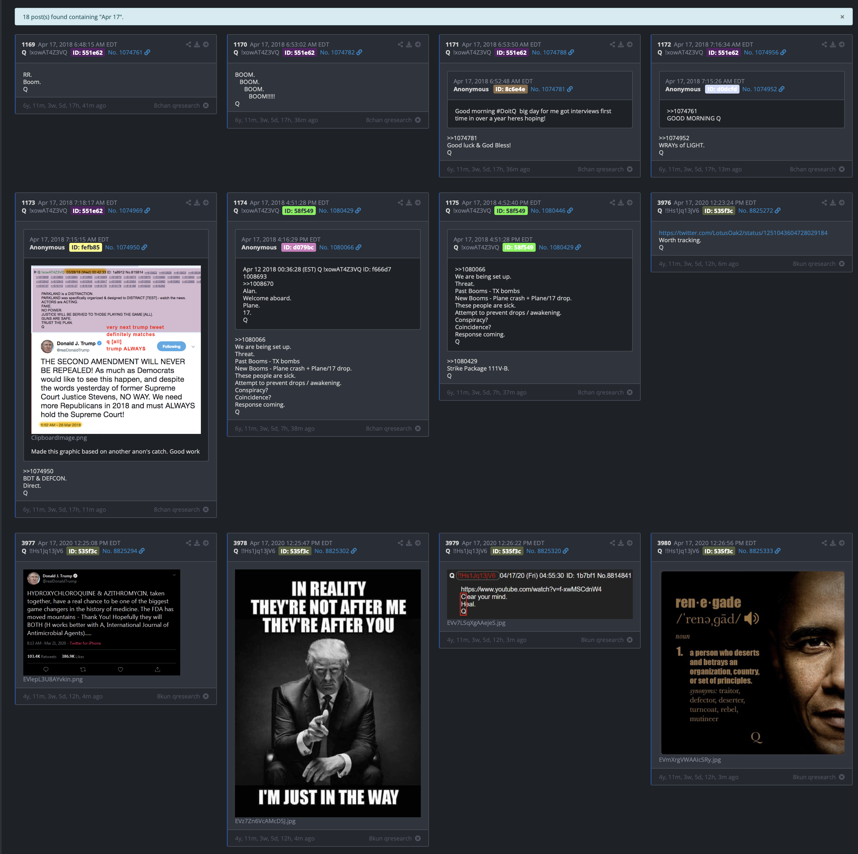Click "8kun qresearch" label on post 3977
Image resolution: width=858 pixels, height=854 pixels.
pos(178,696)
